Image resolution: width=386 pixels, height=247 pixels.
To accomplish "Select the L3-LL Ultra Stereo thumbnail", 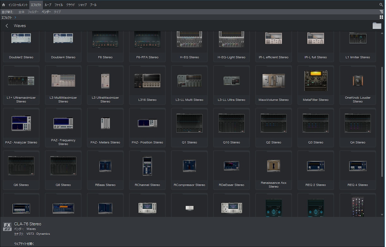I will [231, 81].
